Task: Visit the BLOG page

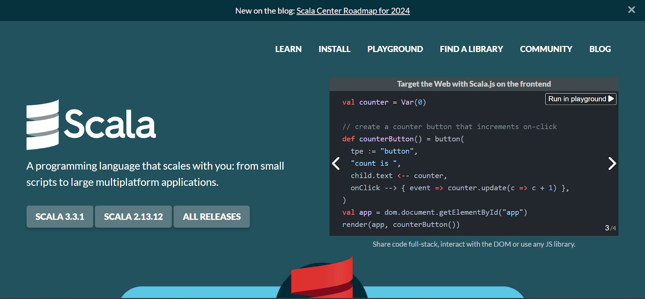Action: 600,49
